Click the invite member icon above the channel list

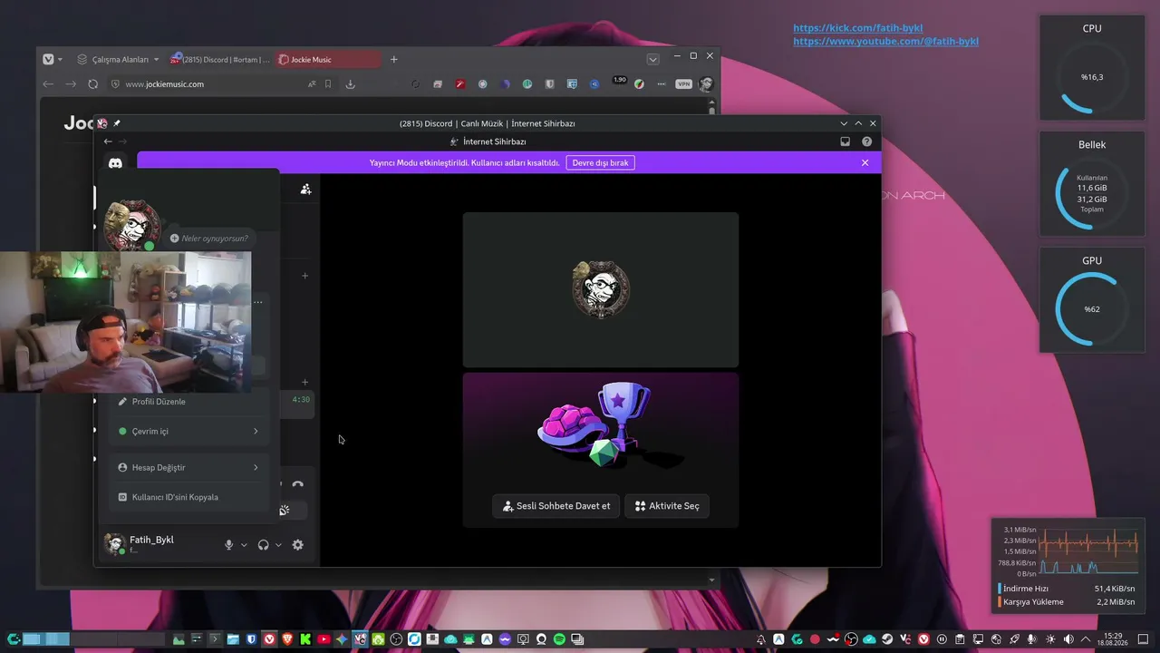pyautogui.click(x=305, y=189)
